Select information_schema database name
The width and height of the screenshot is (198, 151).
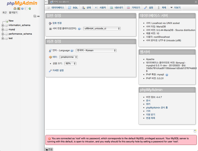click(x=19, y=25)
